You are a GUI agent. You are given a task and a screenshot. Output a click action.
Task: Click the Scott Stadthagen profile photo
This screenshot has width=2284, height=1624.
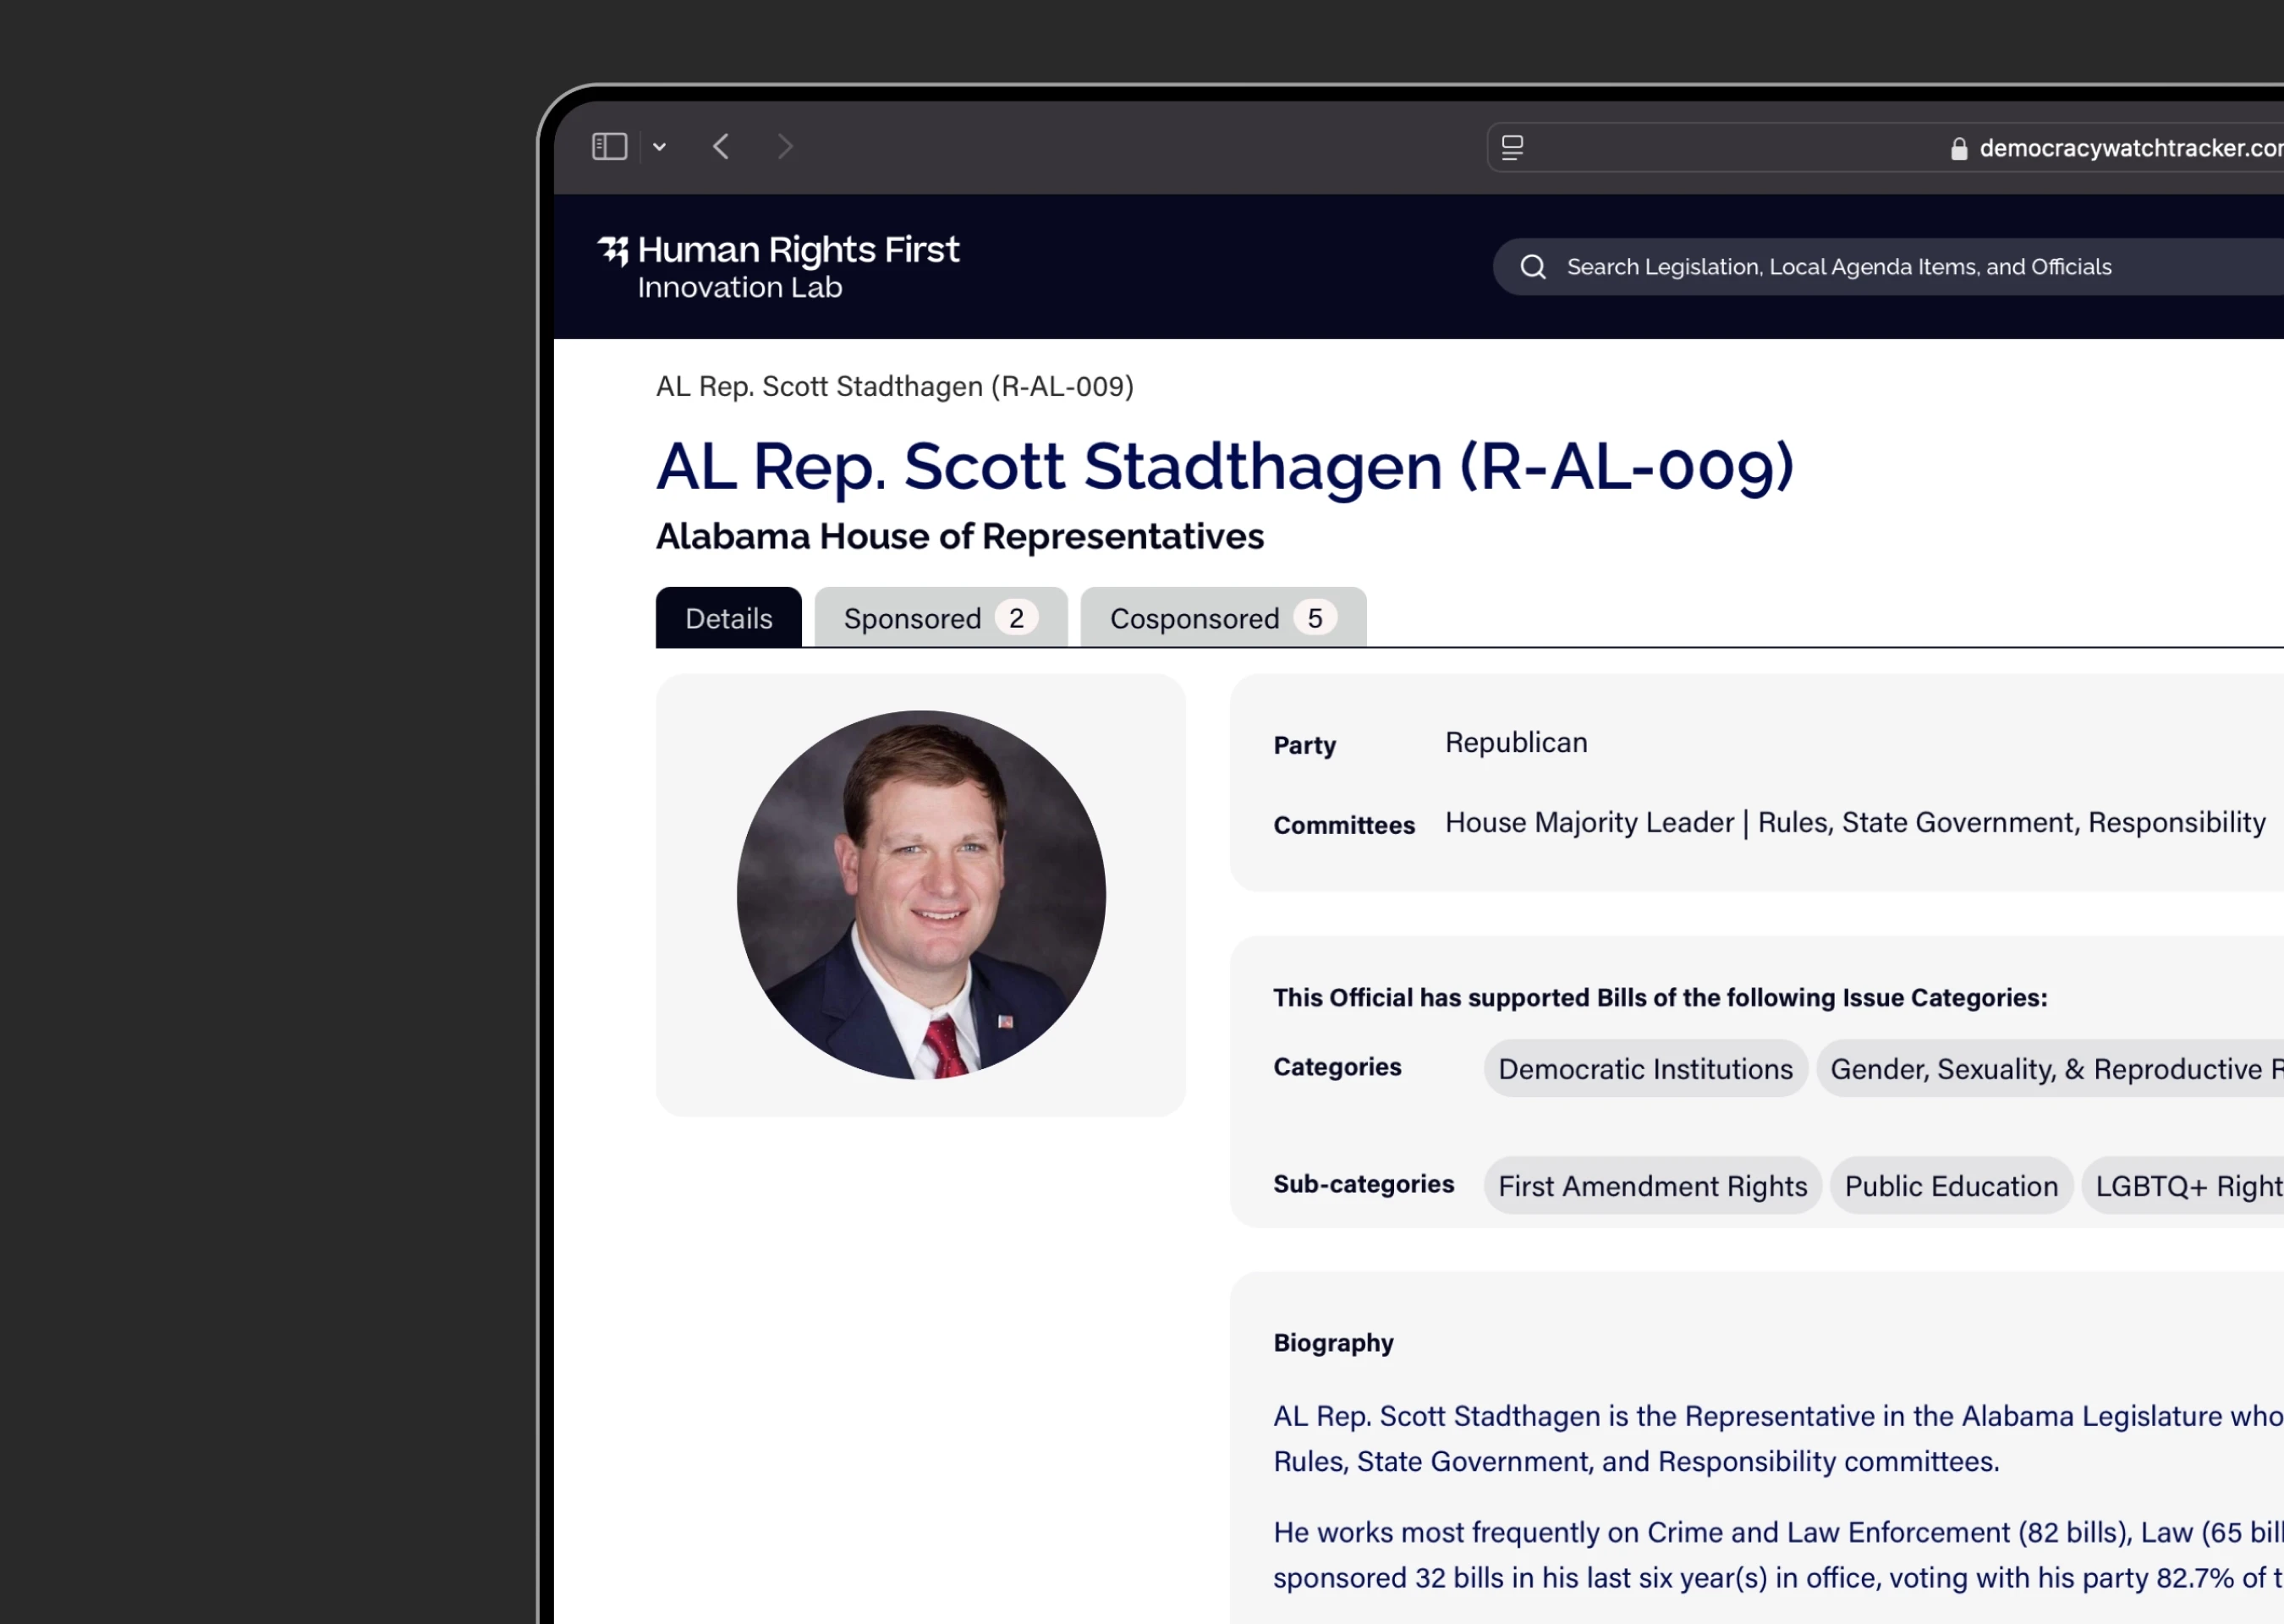click(920, 895)
